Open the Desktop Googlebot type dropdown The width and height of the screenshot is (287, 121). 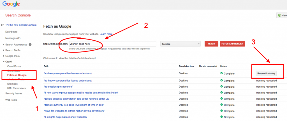180,44
